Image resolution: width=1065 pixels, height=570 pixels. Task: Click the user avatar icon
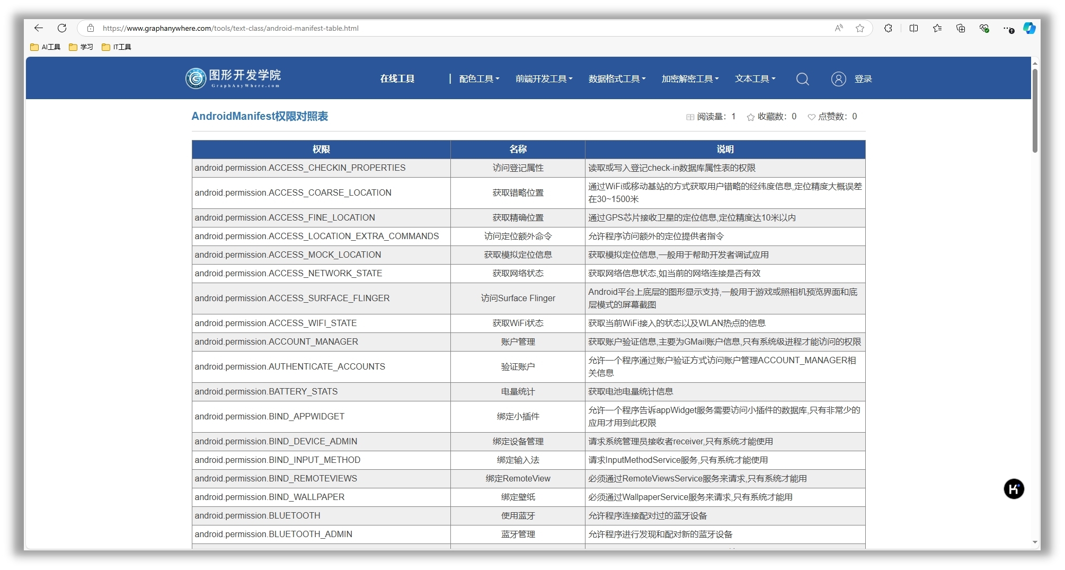click(x=838, y=79)
